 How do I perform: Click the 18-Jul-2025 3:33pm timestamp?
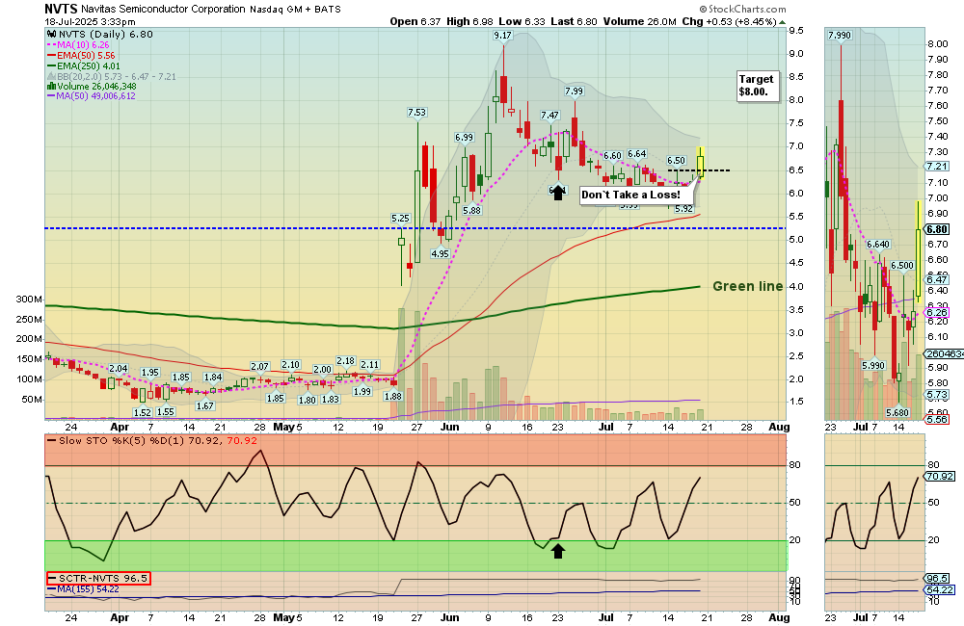tap(91, 22)
